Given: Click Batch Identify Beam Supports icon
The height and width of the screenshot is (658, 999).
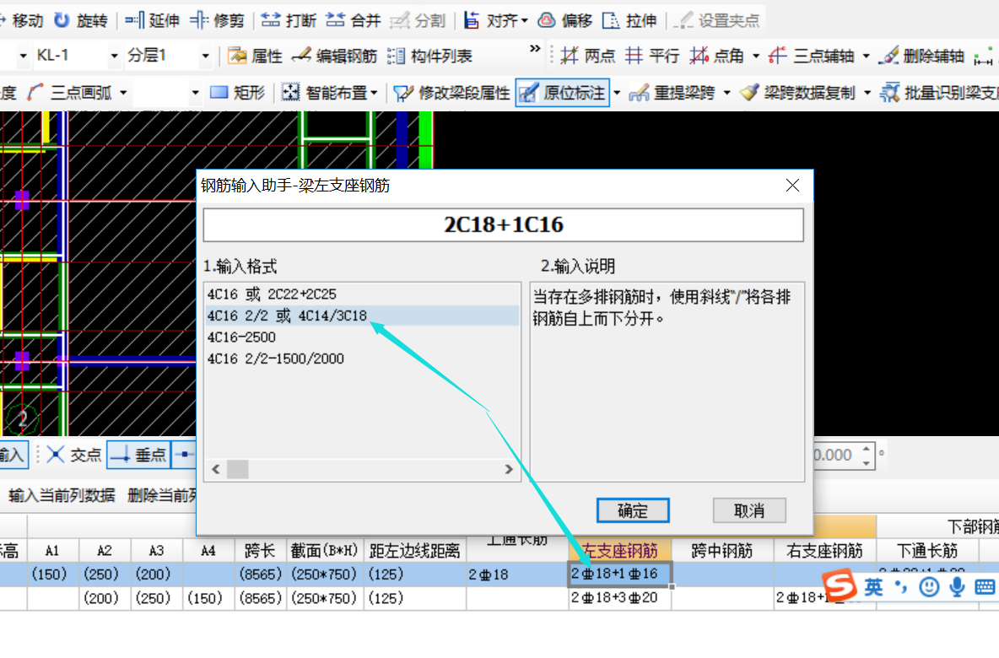Looking at the screenshot, I should point(889,93).
